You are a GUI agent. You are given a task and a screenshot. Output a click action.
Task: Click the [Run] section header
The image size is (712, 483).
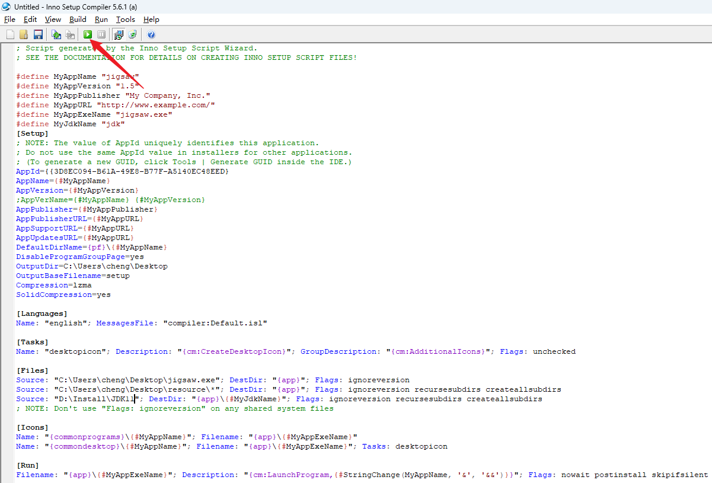[x=28, y=465]
